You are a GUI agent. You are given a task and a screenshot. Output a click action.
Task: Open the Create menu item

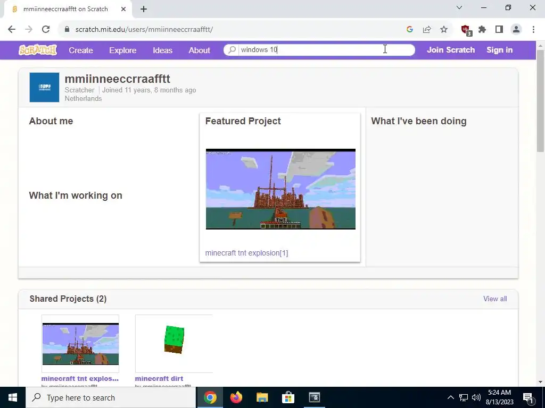coord(81,50)
